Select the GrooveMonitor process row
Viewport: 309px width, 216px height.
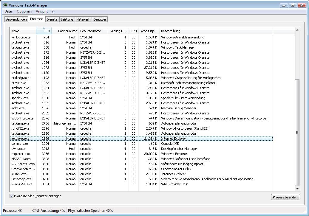(141, 169)
